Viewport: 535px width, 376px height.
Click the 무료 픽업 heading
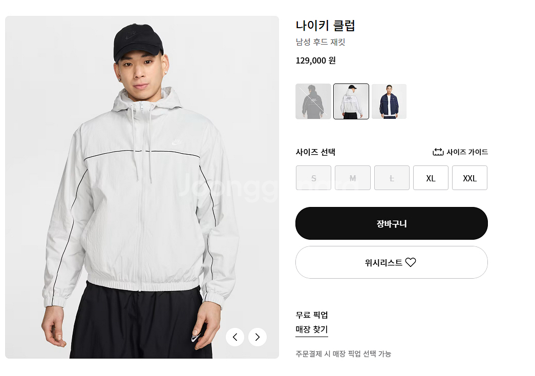point(312,315)
